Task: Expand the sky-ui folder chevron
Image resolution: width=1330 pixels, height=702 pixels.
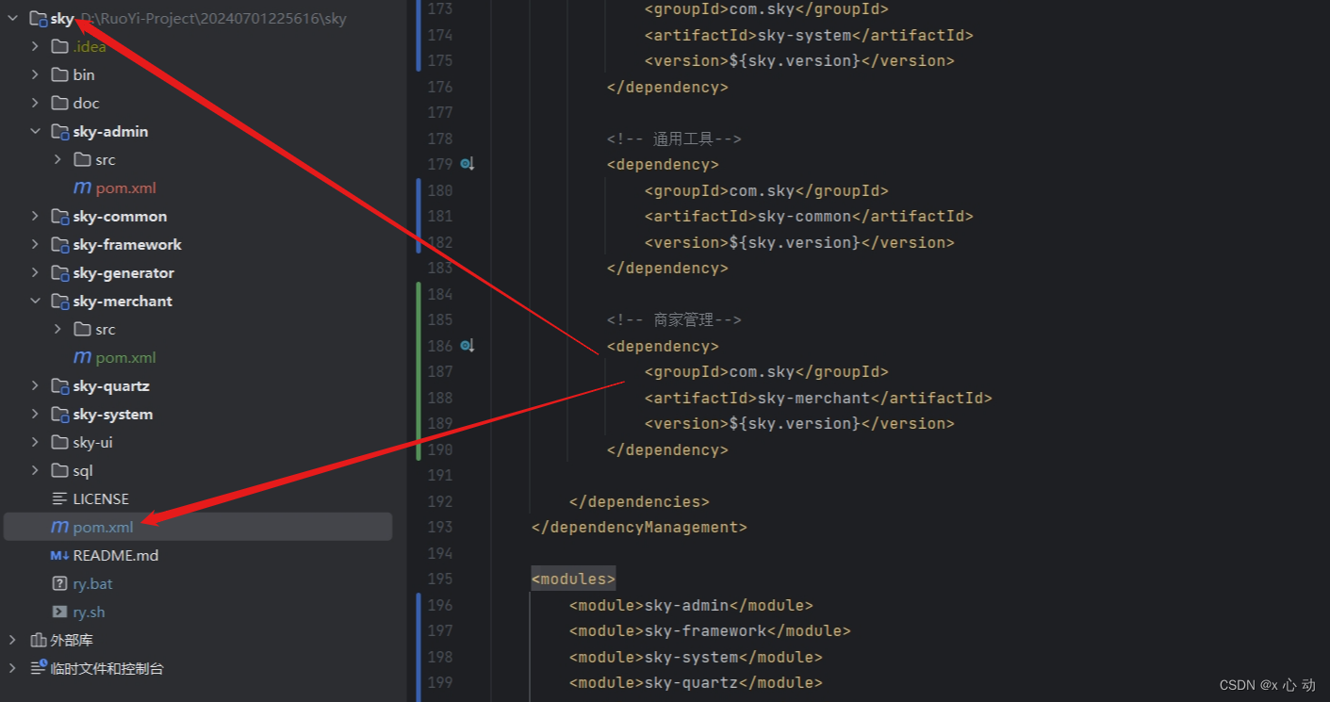Action: pyautogui.click(x=35, y=443)
